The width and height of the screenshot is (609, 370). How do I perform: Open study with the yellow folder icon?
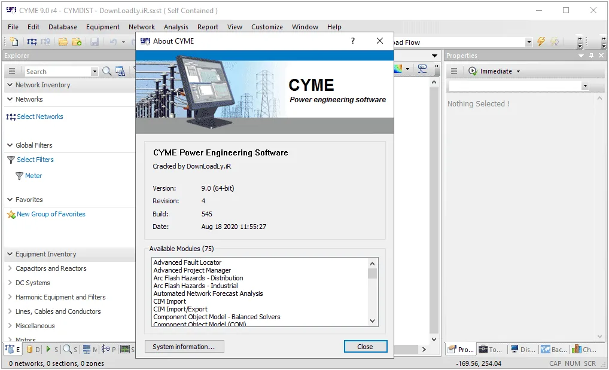[63, 41]
